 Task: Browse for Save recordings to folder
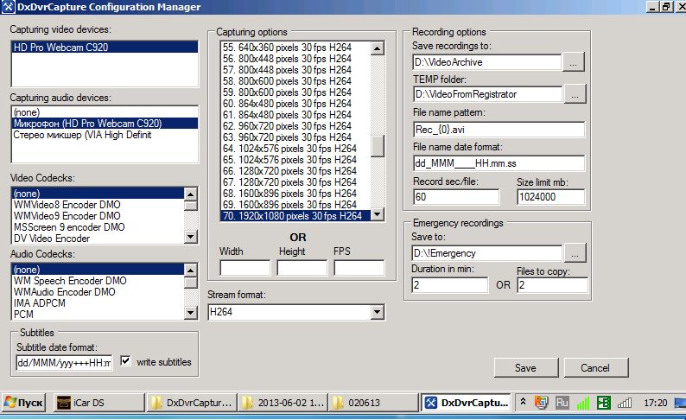(574, 62)
